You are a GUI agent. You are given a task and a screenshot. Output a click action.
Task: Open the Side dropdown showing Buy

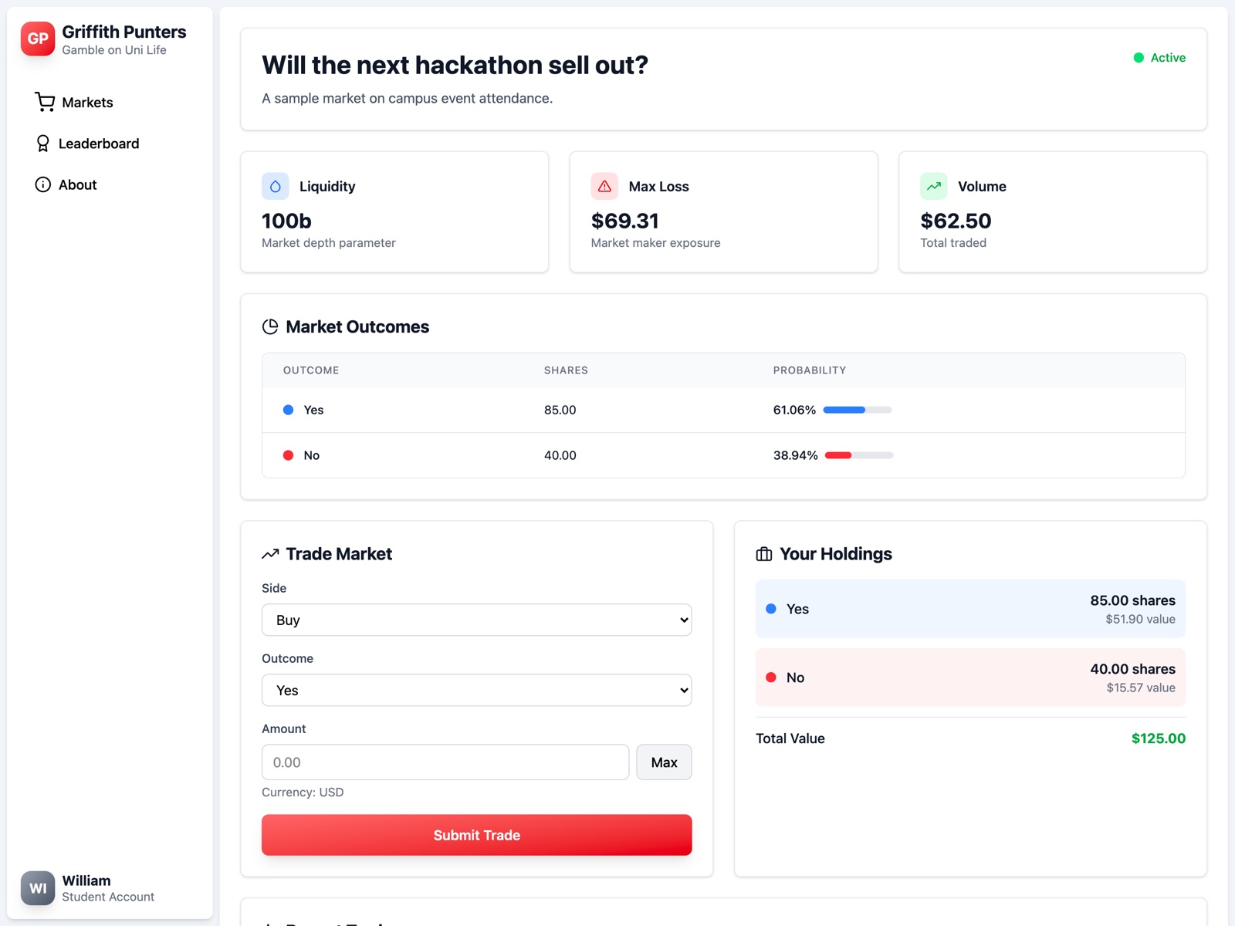pyautogui.click(x=476, y=620)
